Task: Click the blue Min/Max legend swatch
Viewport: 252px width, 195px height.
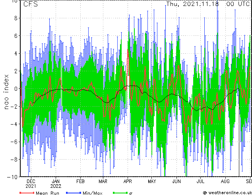Action: click(74, 193)
